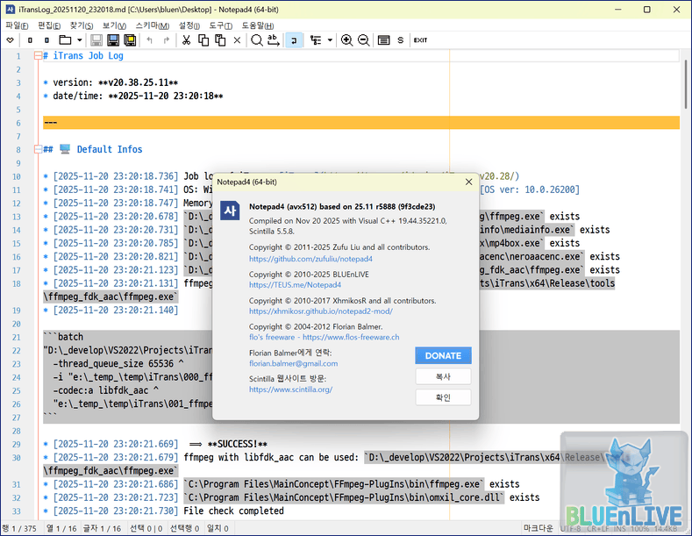The image size is (692, 536).
Task: Click the Zoom Out toolbar icon
Action: click(x=364, y=40)
